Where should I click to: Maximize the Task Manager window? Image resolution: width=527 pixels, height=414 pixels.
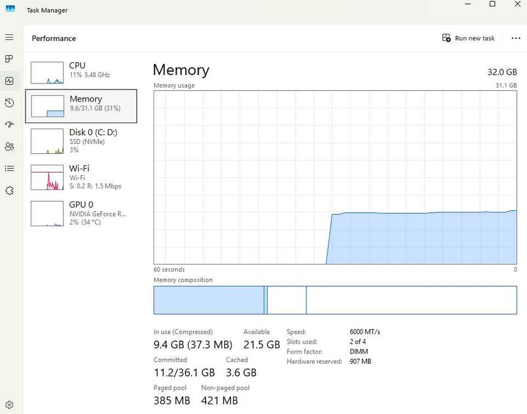[493, 4]
